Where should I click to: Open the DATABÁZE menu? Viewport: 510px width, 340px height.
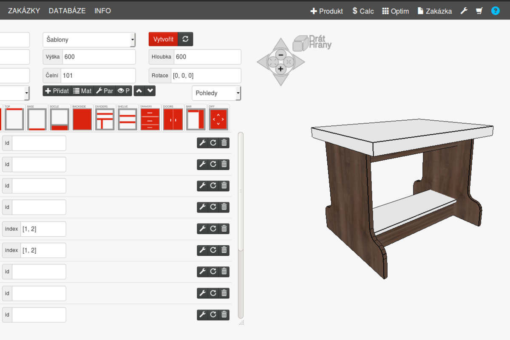click(67, 11)
